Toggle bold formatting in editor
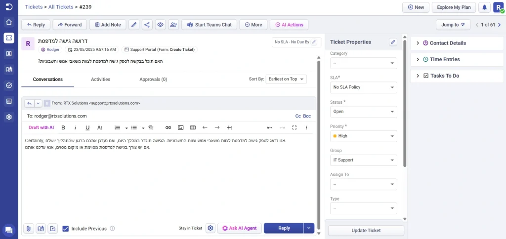The image size is (506, 239). coord(63,128)
